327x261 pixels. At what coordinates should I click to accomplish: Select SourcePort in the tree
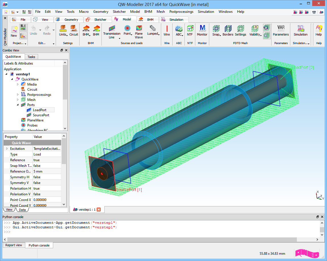pyautogui.click(x=41, y=115)
